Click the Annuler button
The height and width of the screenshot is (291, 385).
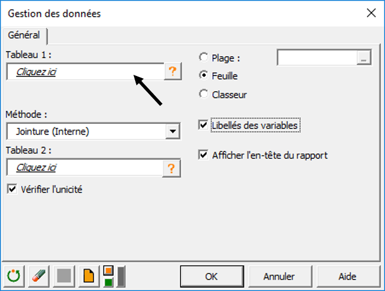[x=279, y=276]
